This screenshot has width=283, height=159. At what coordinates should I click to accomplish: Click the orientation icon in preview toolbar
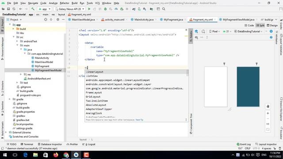point(203,31)
